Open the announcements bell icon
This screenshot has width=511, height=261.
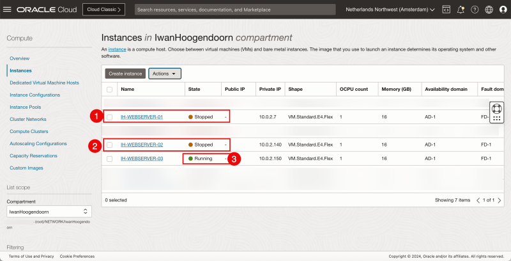point(460,10)
